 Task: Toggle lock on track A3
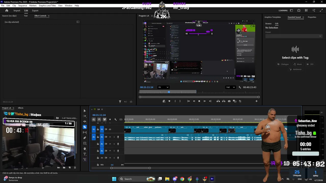point(98,151)
